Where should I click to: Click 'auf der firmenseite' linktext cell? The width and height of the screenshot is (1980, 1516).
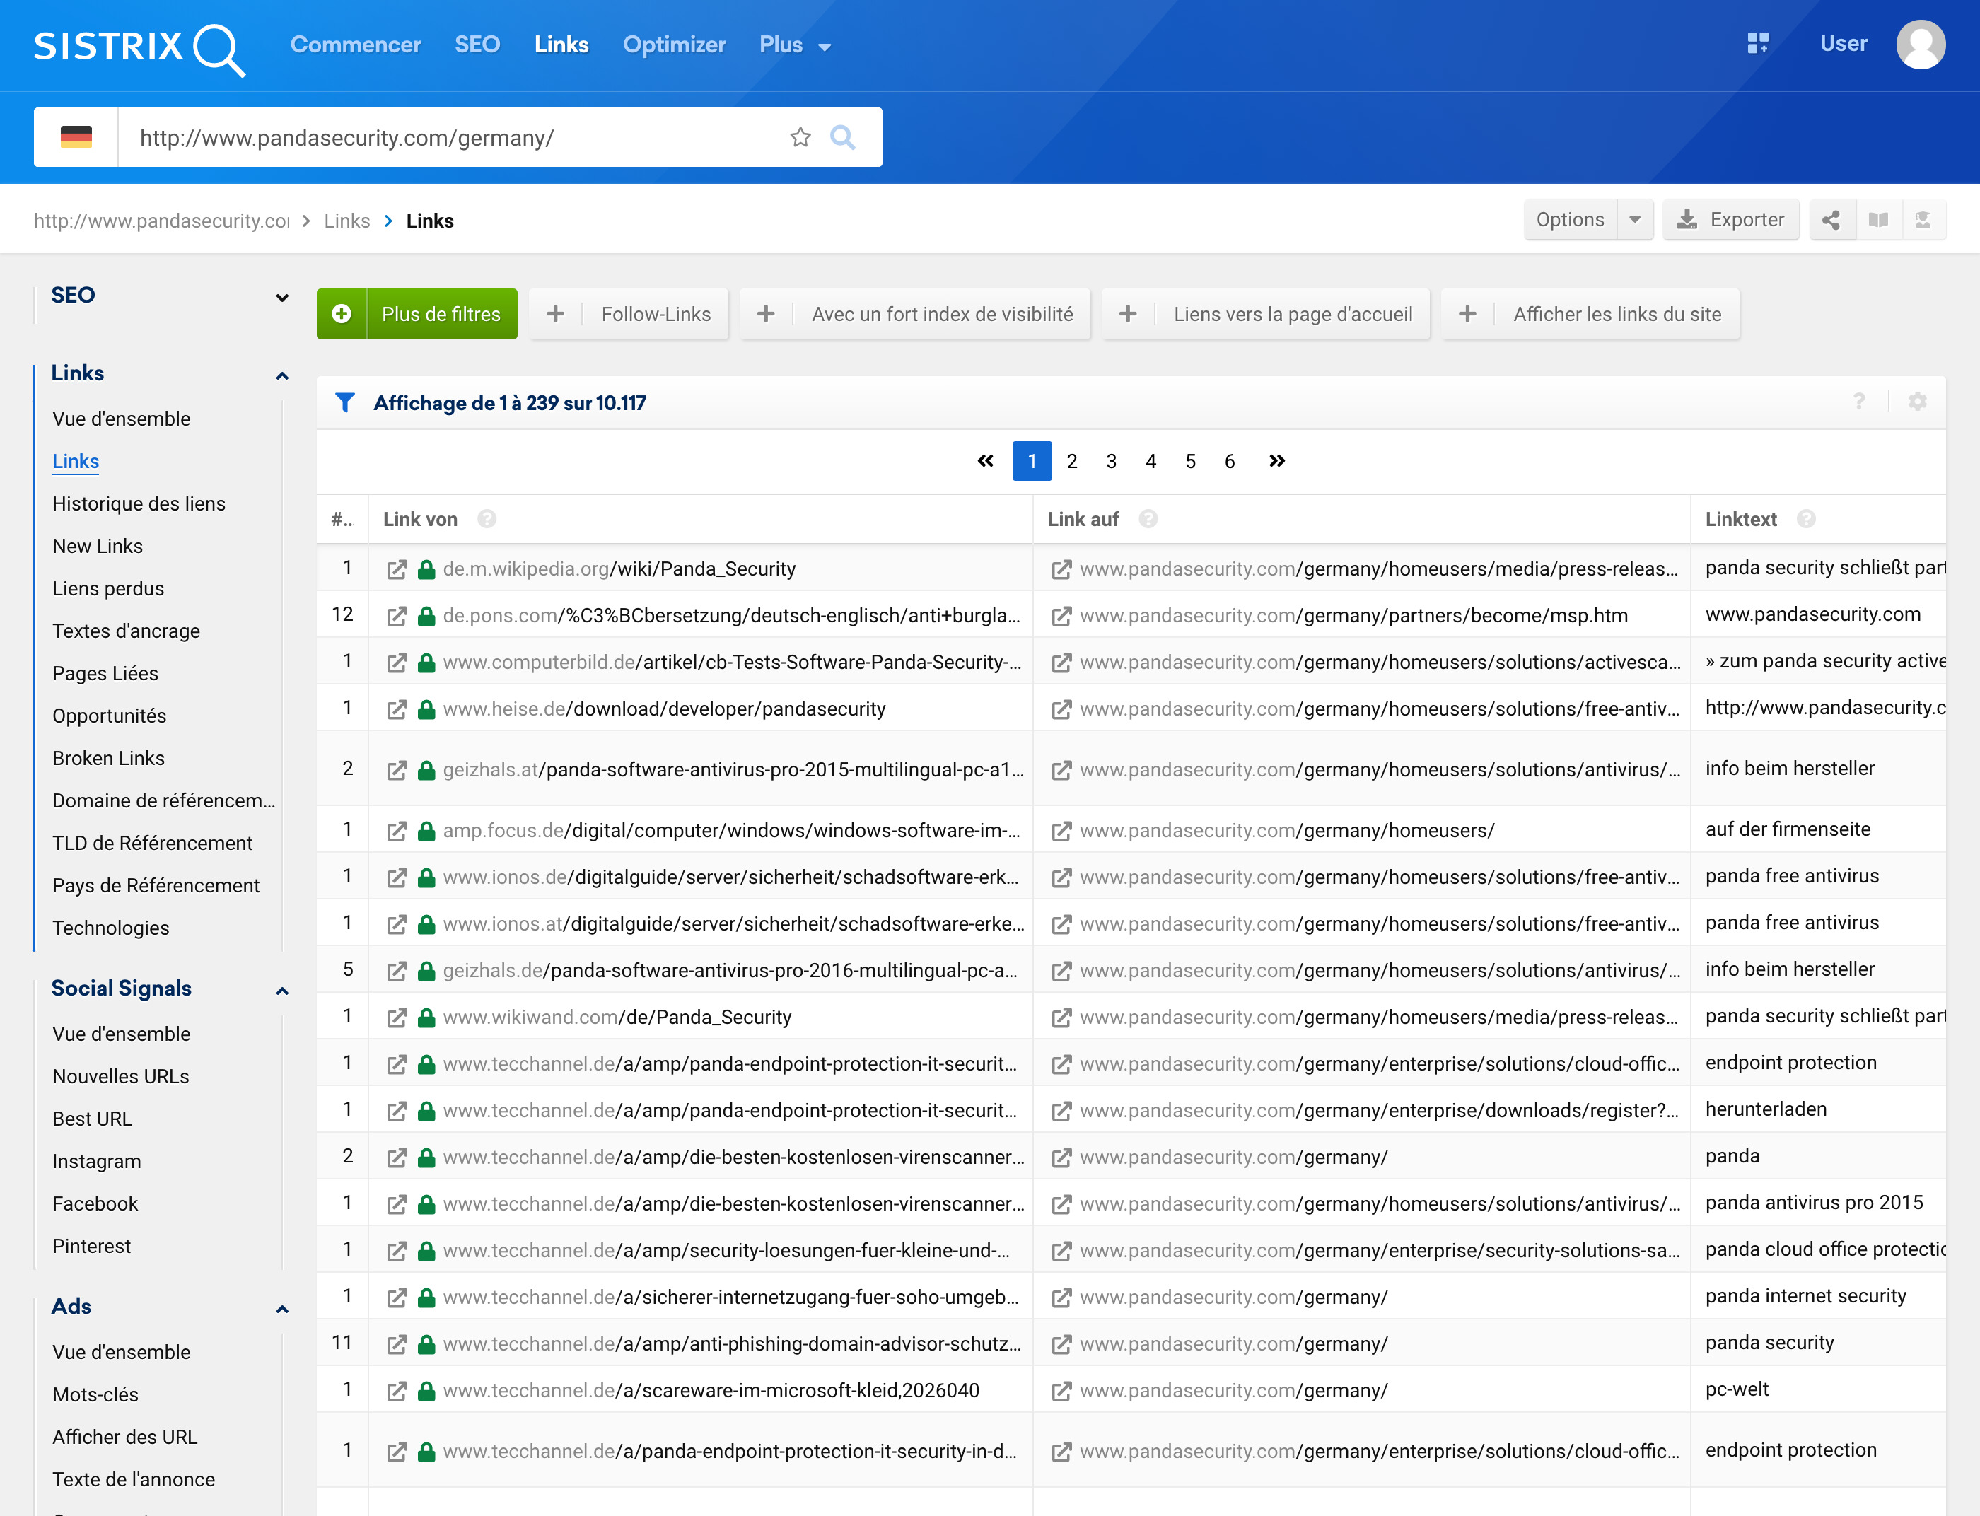pyautogui.click(x=1787, y=829)
